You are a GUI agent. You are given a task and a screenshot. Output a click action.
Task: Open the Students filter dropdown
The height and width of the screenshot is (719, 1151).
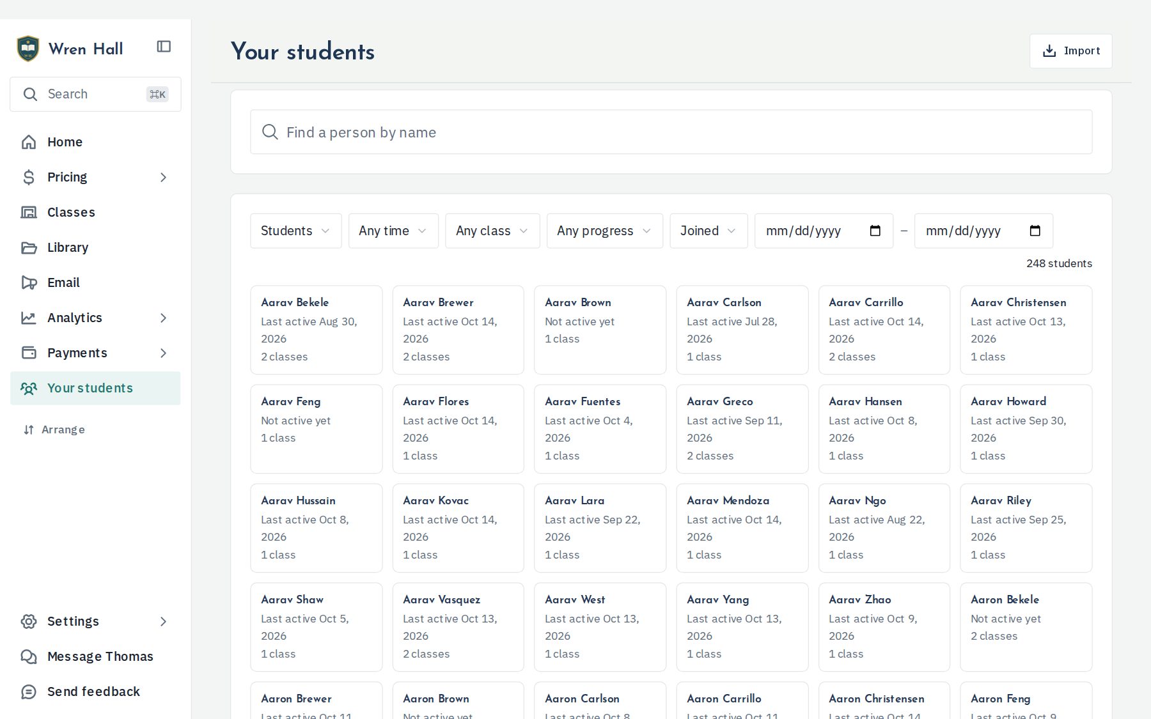pos(296,231)
